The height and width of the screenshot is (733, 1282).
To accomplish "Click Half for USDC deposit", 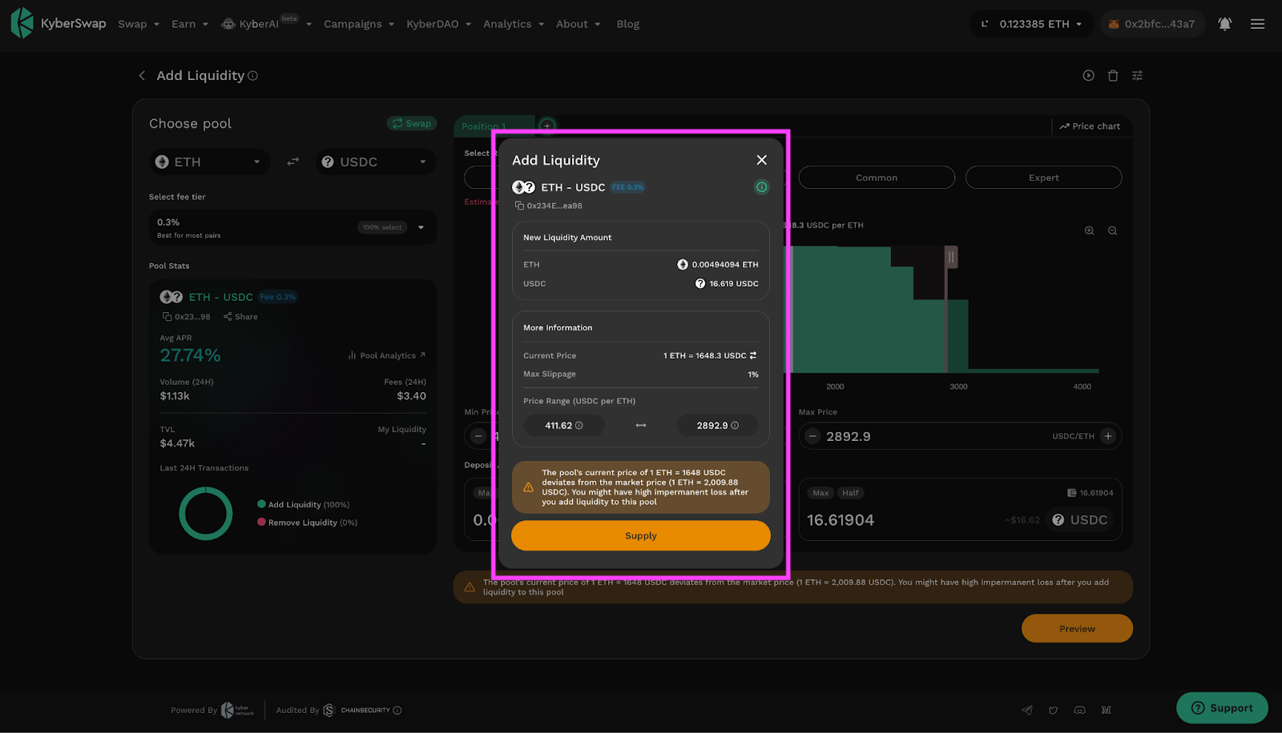I will (850, 493).
